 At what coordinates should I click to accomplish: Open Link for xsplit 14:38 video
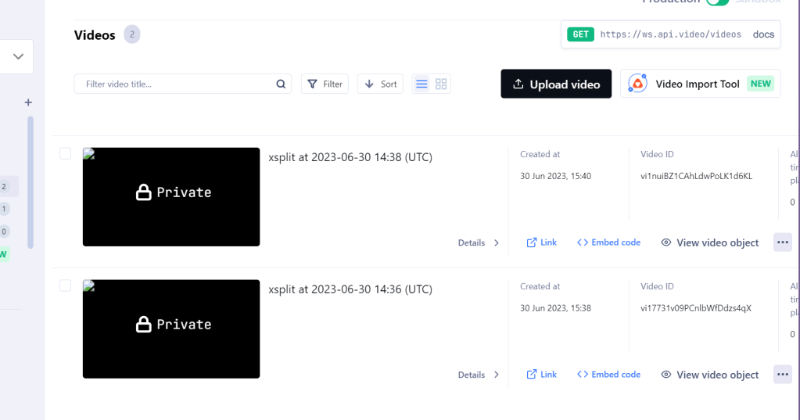pyautogui.click(x=541, y=242)
